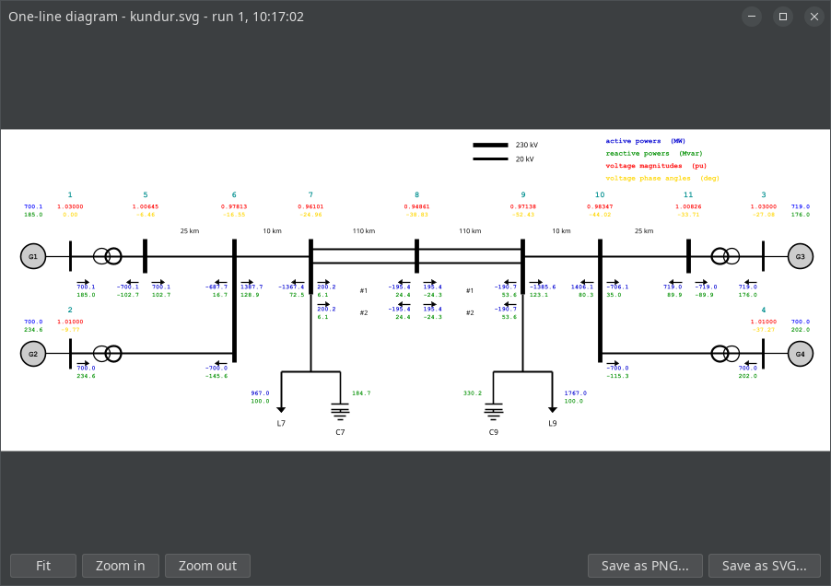
Task: Click voltage value 0.94861 at bus 8
Action: click(x=417, y=206)
